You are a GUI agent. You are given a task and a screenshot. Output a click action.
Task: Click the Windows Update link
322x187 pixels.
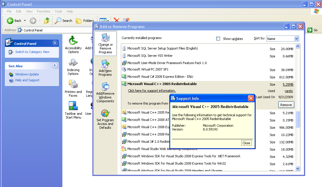(x=27, y=74)
